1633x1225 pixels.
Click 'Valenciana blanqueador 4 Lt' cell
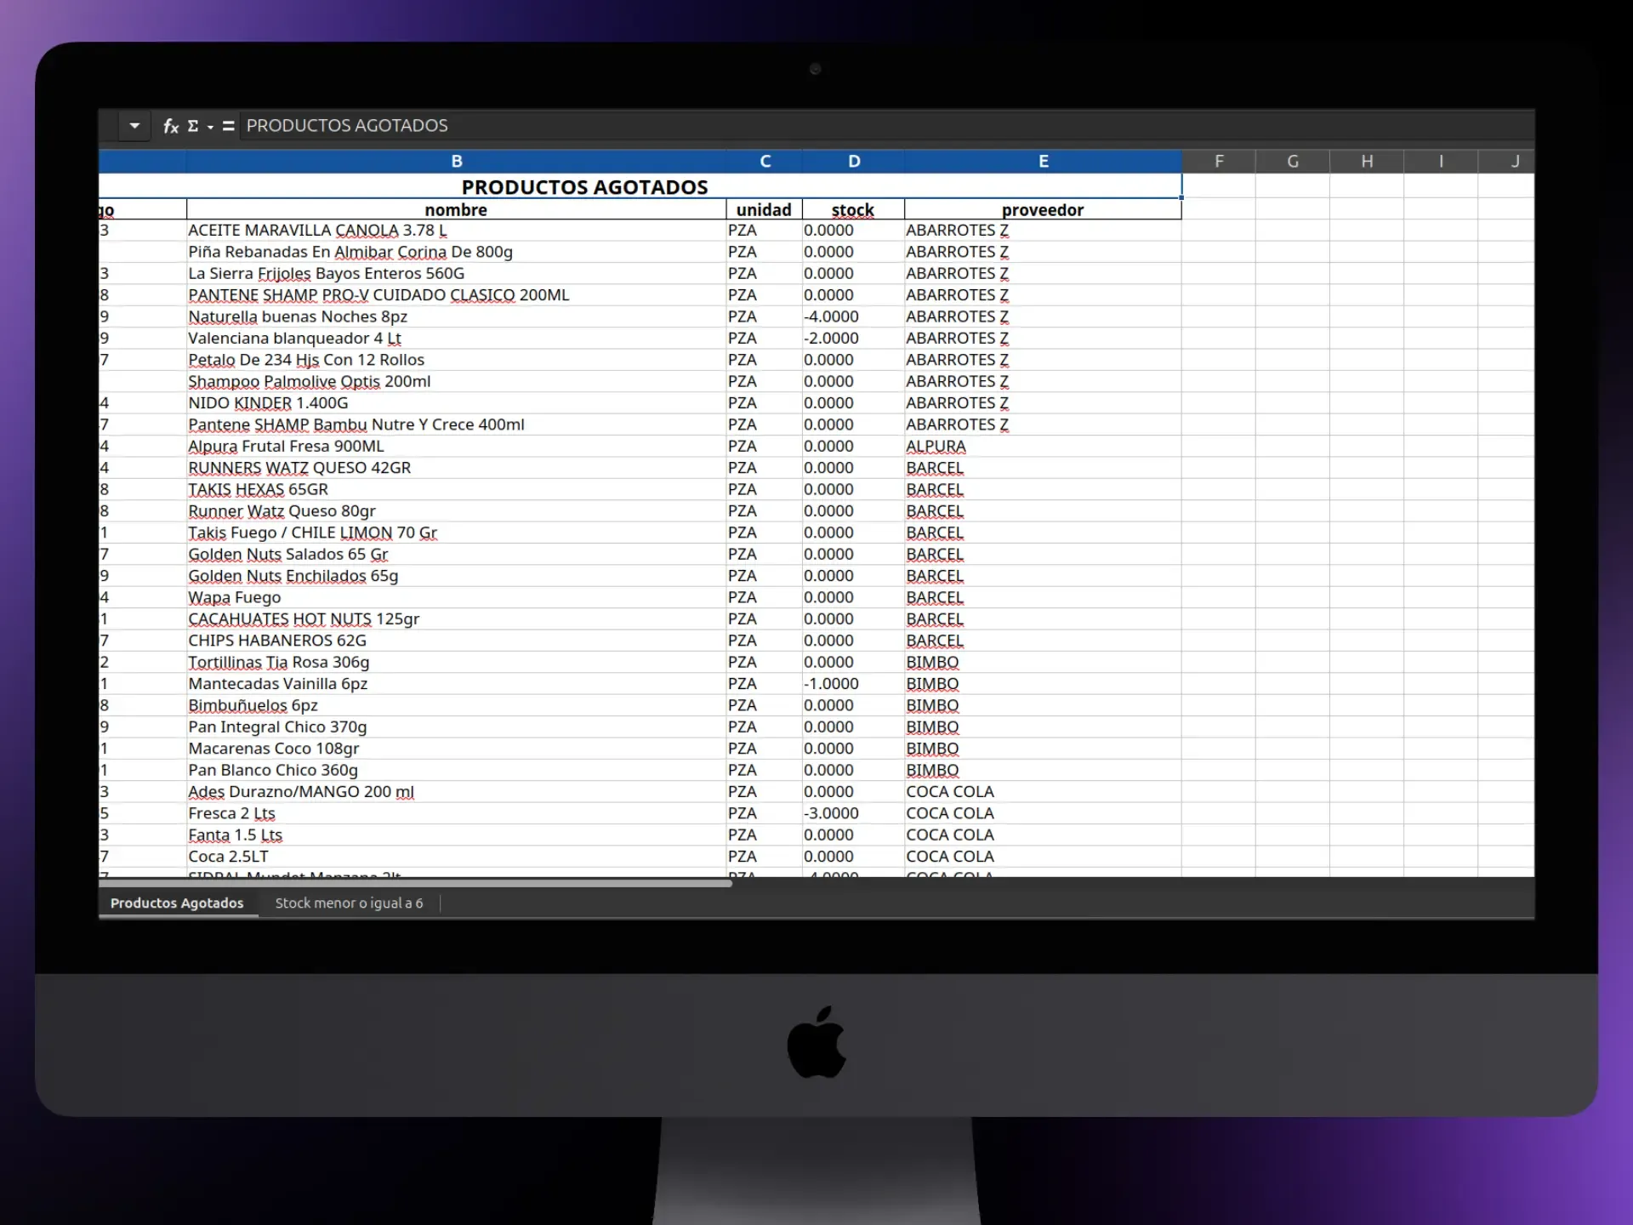(x=456, y=339)
